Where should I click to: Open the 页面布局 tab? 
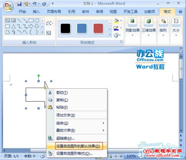(x=54, y=11)
